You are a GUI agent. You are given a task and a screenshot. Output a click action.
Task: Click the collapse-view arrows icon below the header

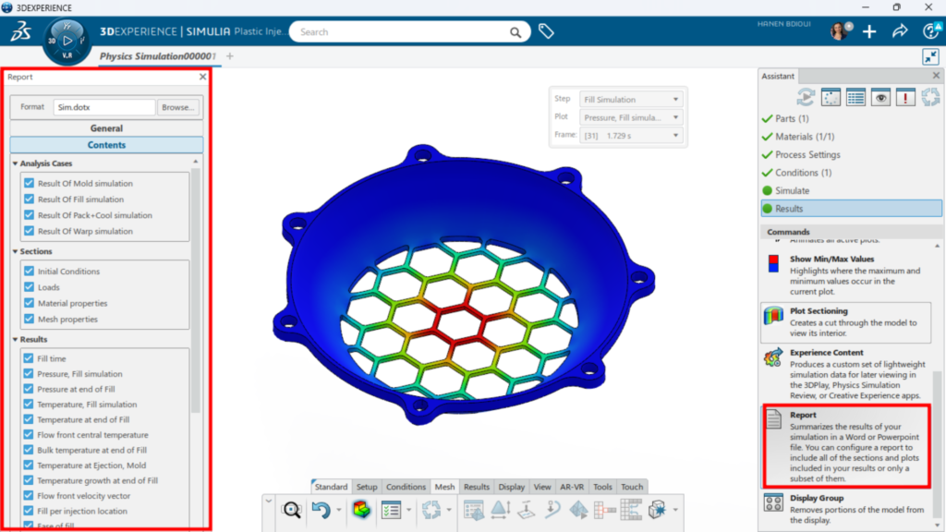pyautogui.click(x=930, y=56)
